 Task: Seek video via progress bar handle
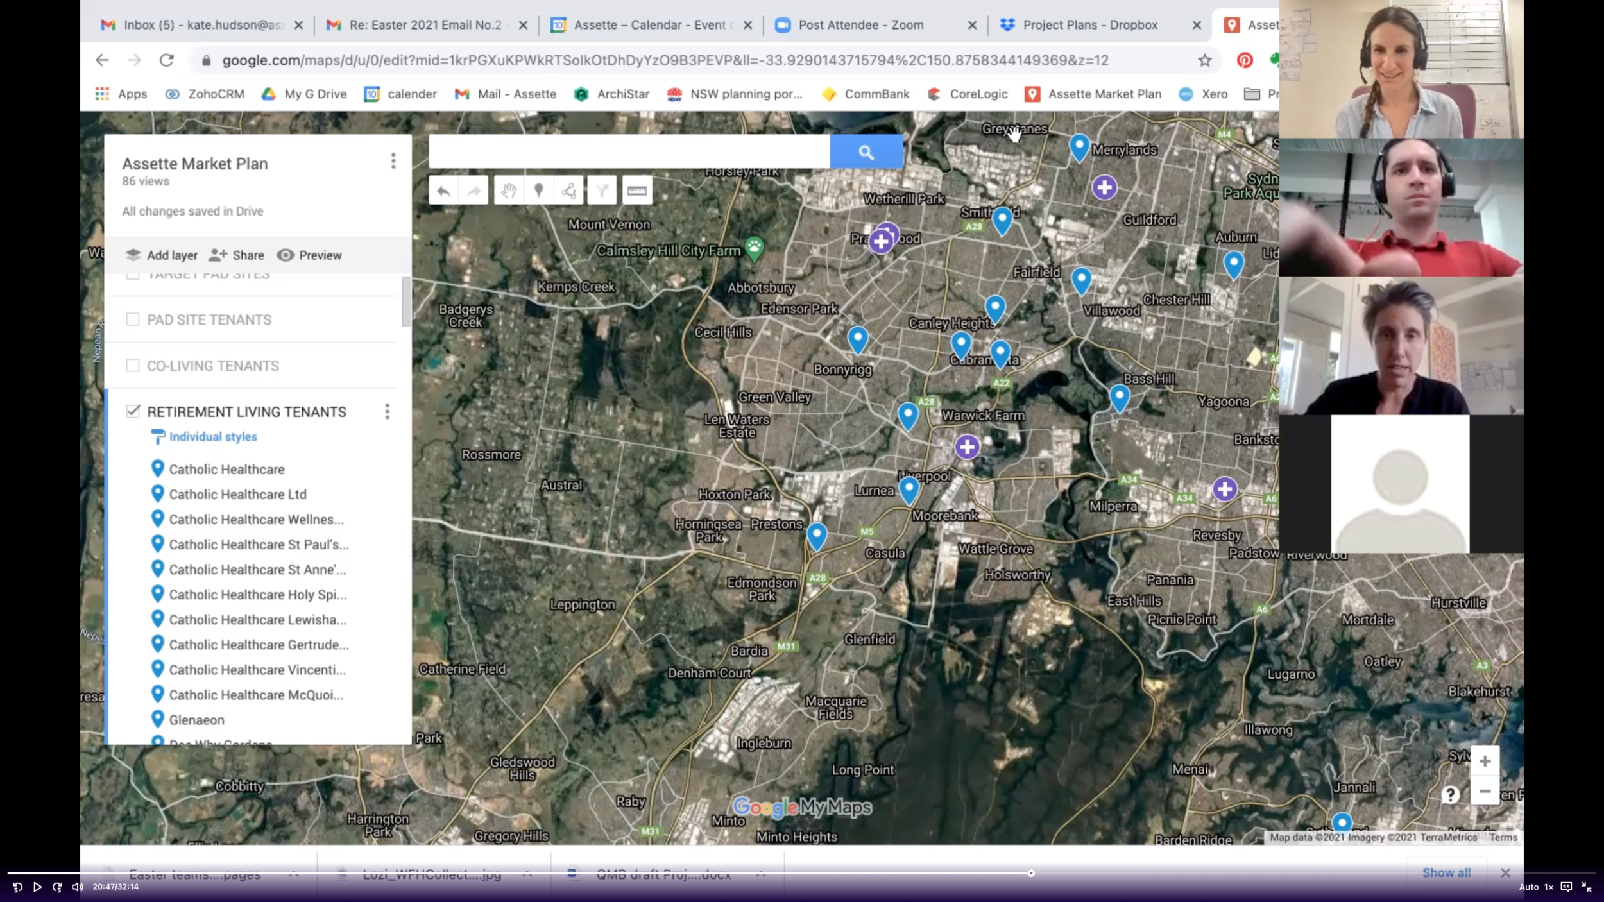[1031, 873]
